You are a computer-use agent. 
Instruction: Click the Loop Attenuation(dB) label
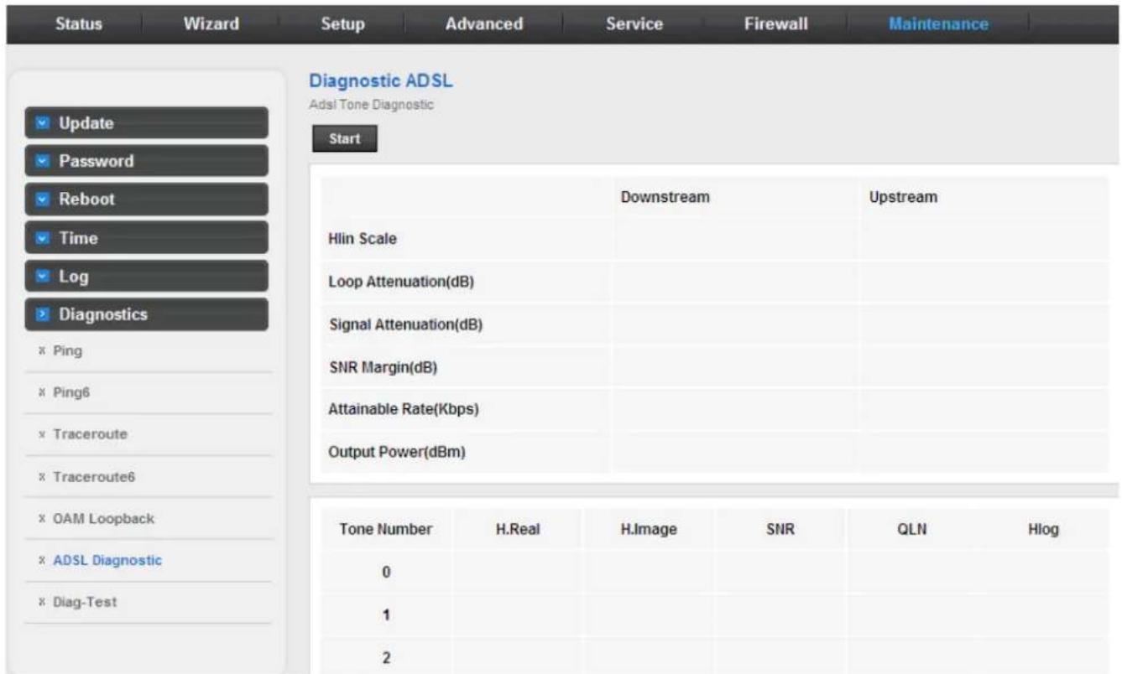(x=400, y=282)
